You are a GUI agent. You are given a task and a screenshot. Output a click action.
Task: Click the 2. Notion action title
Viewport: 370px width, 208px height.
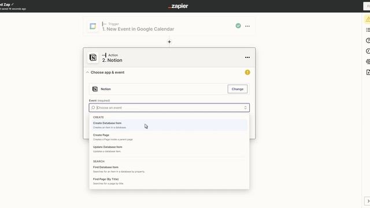click(112, 60)
